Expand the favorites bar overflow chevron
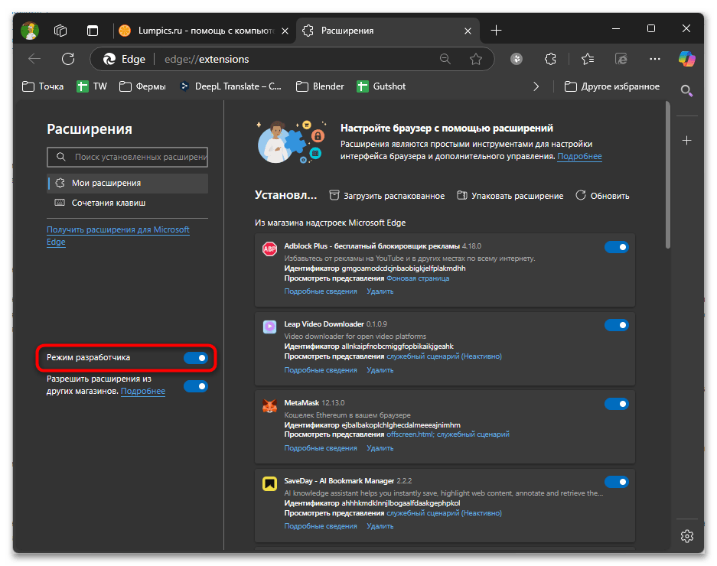This screenshot has width=717, height=566. point(536,86)
